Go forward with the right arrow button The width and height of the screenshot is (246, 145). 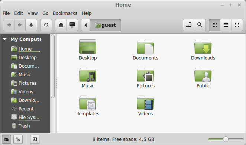click(x=20, y=25)
